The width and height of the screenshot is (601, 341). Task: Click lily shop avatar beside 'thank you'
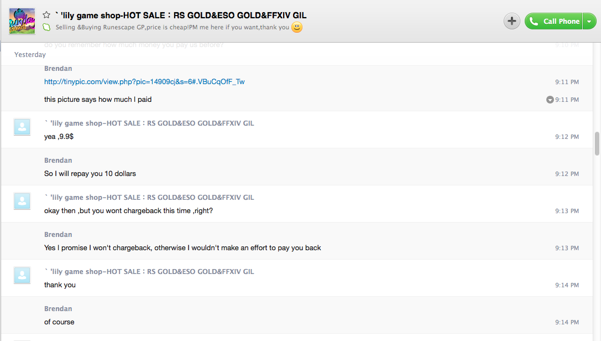tap(22, 275)
